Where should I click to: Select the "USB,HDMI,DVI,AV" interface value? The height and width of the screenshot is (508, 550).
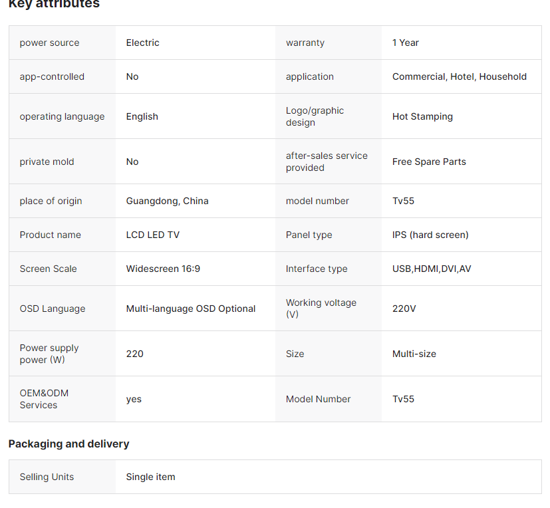(432, 269)
